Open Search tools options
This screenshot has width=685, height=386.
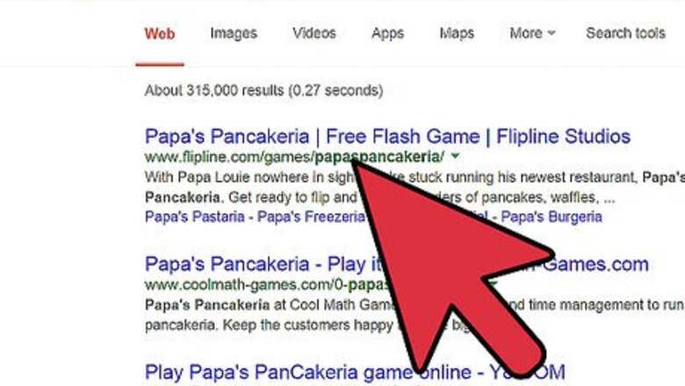(x=625, y=33)
